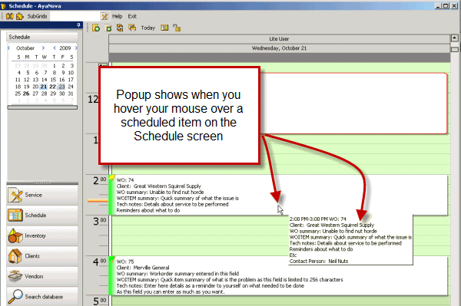Open the Schedule navigation section
This screenshot has height=306, width=461.
coord(42,215)
